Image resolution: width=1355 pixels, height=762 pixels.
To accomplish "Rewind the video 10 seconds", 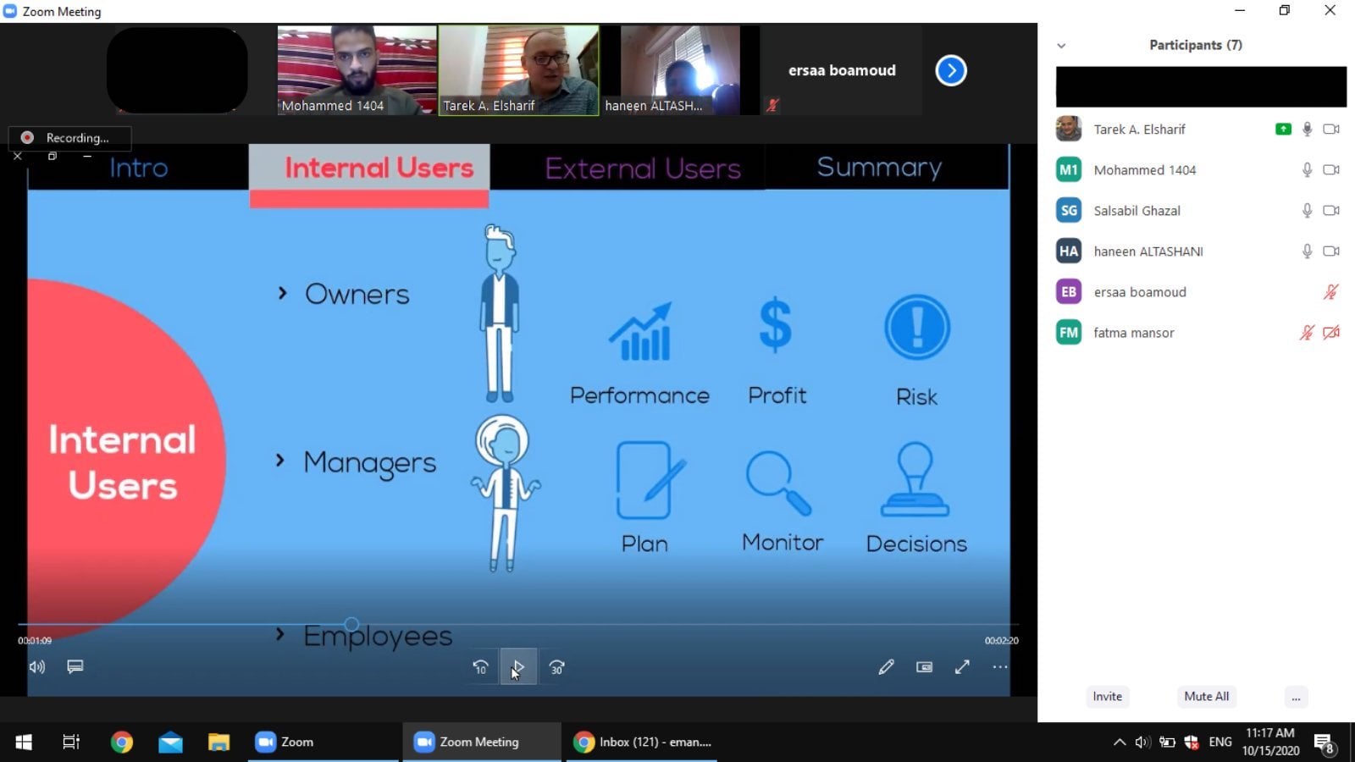I will point(480,667).
